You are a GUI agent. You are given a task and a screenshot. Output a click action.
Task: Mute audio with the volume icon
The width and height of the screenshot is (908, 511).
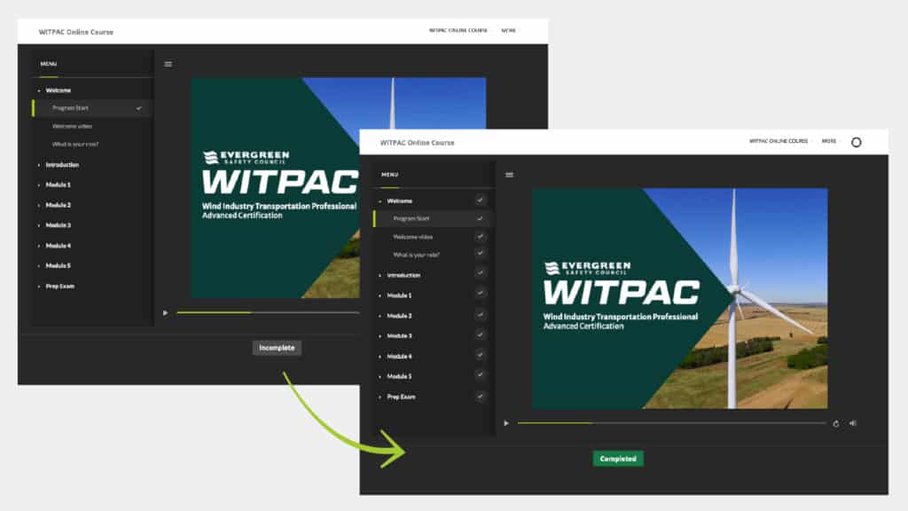point(852,423)
